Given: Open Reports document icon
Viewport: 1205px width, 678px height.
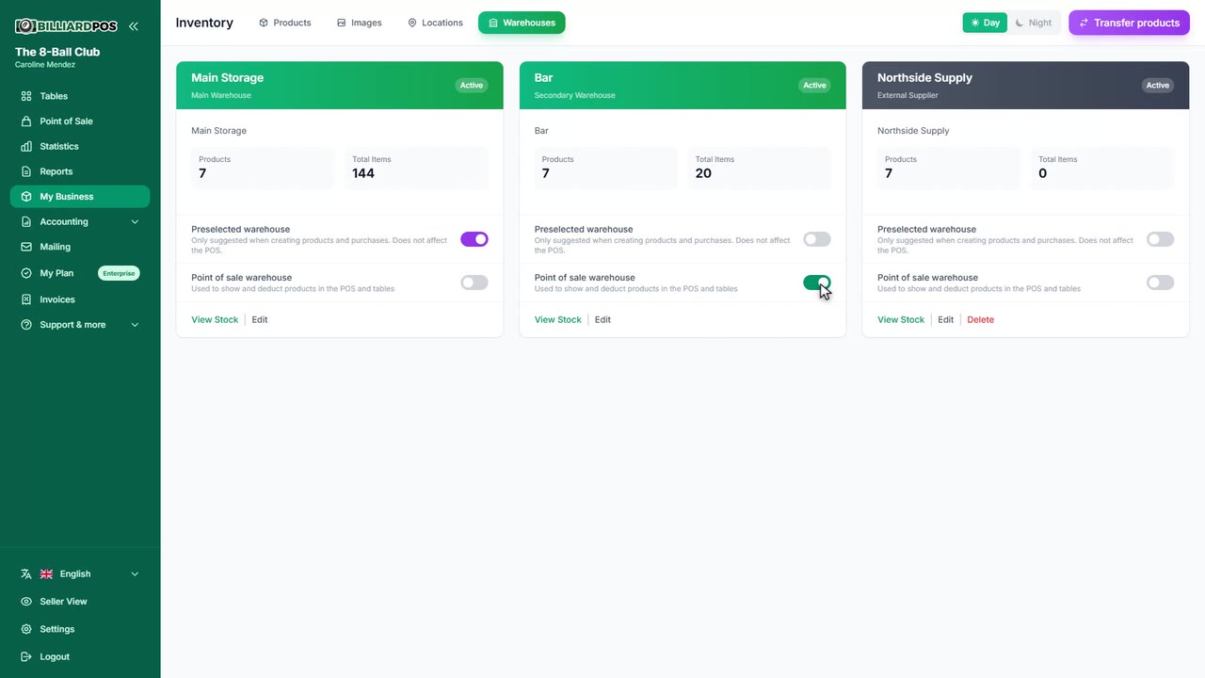Looking at the screenshot, I should (x=26, y=171).
